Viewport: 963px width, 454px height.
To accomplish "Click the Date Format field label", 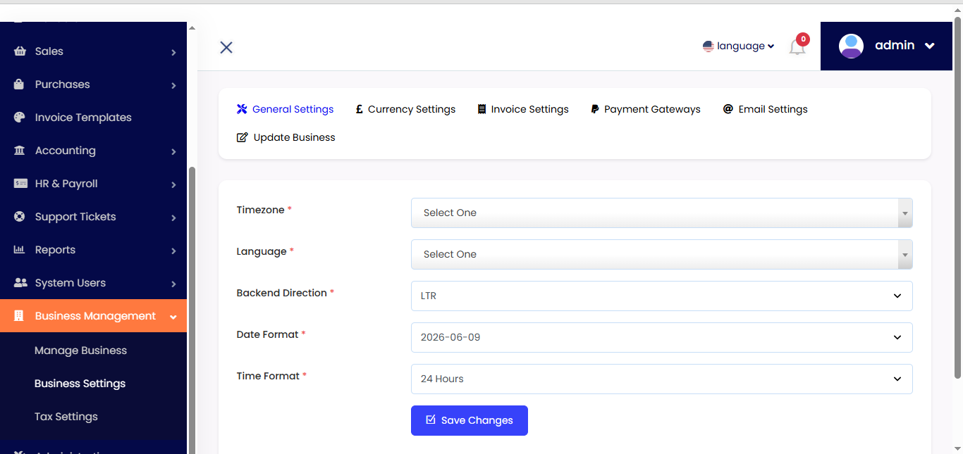I will 268,334.
